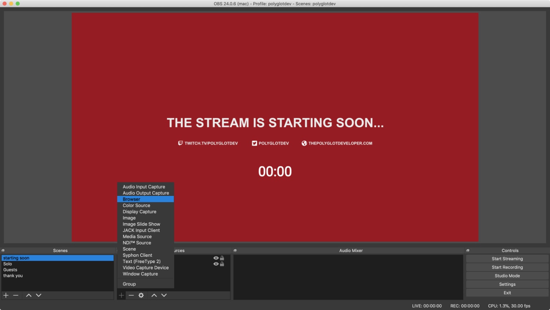Move the selected scene up
550x310 pixels.
29,295
